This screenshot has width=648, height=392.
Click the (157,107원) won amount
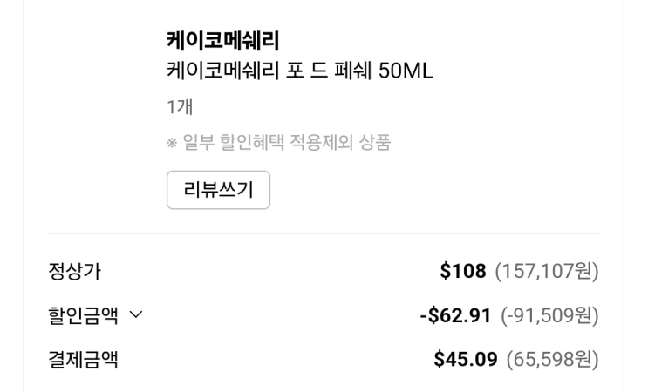[x=546, y=271]
